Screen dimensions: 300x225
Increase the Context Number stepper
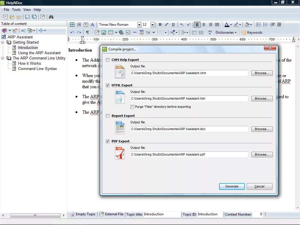(265, 213)
